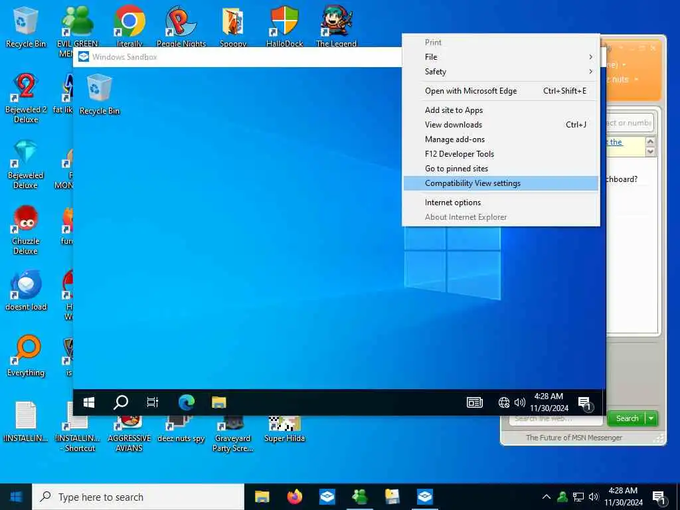Screen dimensions: 680x510
Task: Expand the Safety submenu arrow
Action: [x=590, y=72]
